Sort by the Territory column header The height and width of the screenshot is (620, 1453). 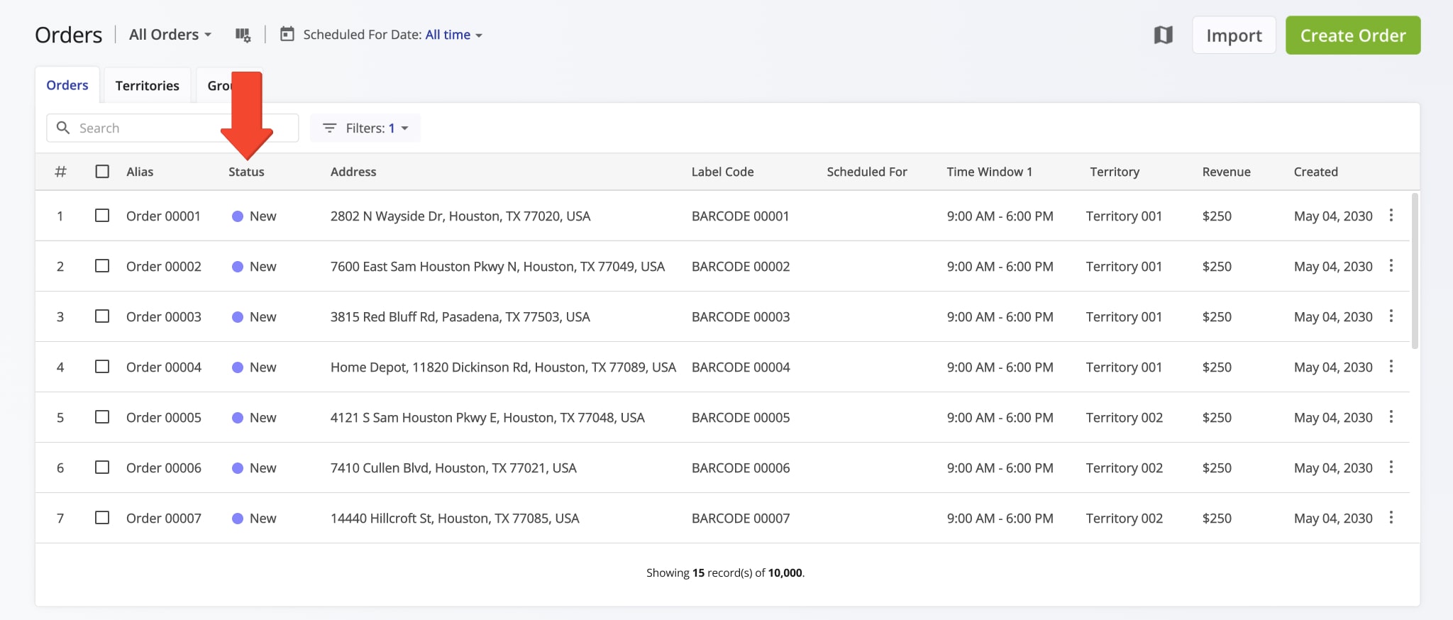coord(1115,172)
